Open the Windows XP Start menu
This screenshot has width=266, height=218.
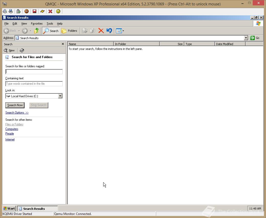coord(9,209)
